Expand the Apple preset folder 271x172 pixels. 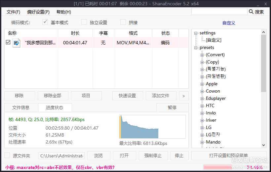coord(202,84)
